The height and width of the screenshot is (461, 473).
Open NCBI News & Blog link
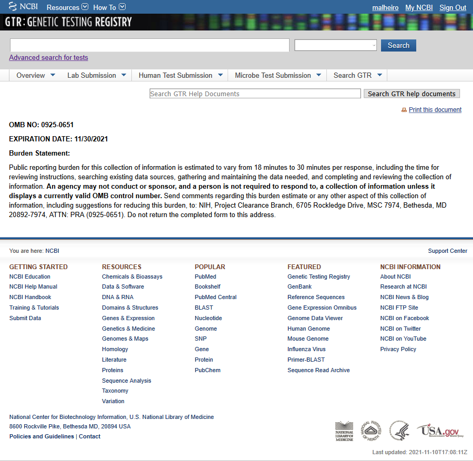(404, 297)
